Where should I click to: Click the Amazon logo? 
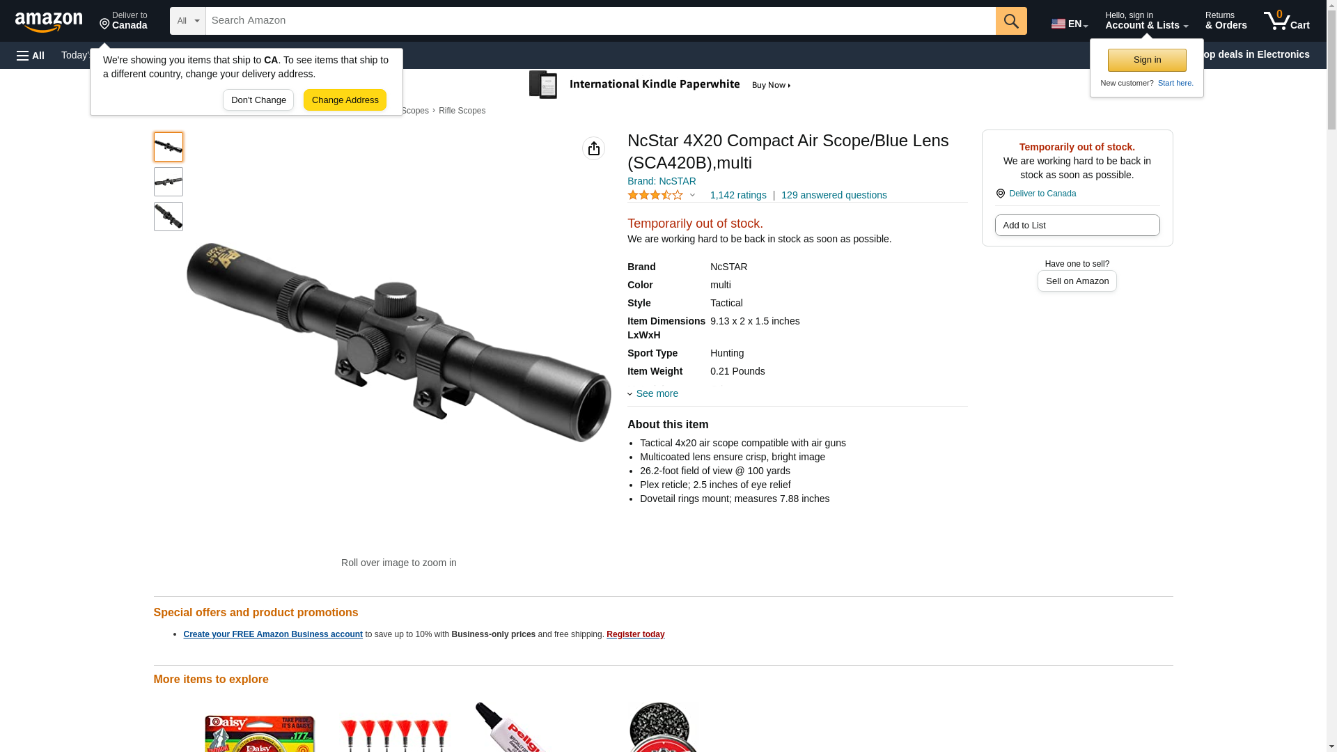tap(49, 22)
